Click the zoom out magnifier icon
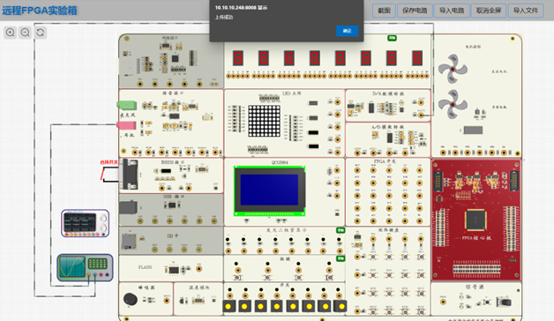This screenshot has width=554, height=321. click(x=25, y=33)
